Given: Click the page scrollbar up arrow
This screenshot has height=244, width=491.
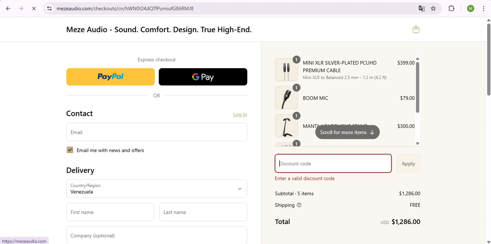Looking at the screenshot, I should click(488, 20).
